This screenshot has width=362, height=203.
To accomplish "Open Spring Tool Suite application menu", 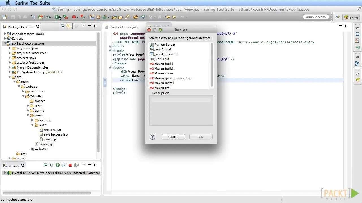I will [x=33, y=3].
